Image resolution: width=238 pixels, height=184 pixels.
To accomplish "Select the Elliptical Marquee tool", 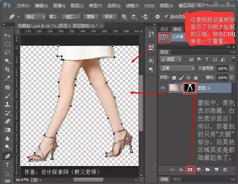I will (8, 44).
